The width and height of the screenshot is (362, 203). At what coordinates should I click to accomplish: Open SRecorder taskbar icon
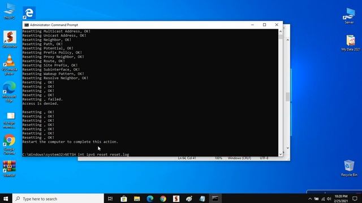176,198
